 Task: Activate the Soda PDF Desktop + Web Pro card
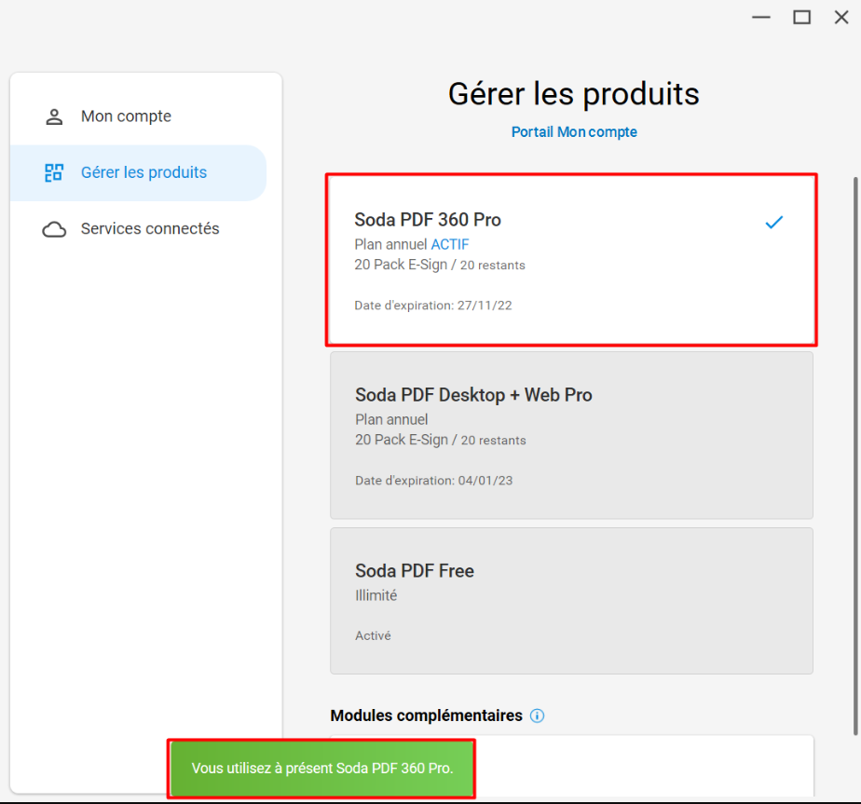(x=571, y=435)
